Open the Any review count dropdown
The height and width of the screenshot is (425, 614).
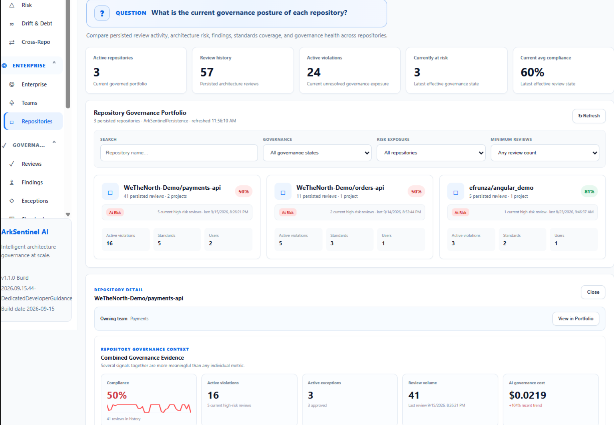click(545, 153)
